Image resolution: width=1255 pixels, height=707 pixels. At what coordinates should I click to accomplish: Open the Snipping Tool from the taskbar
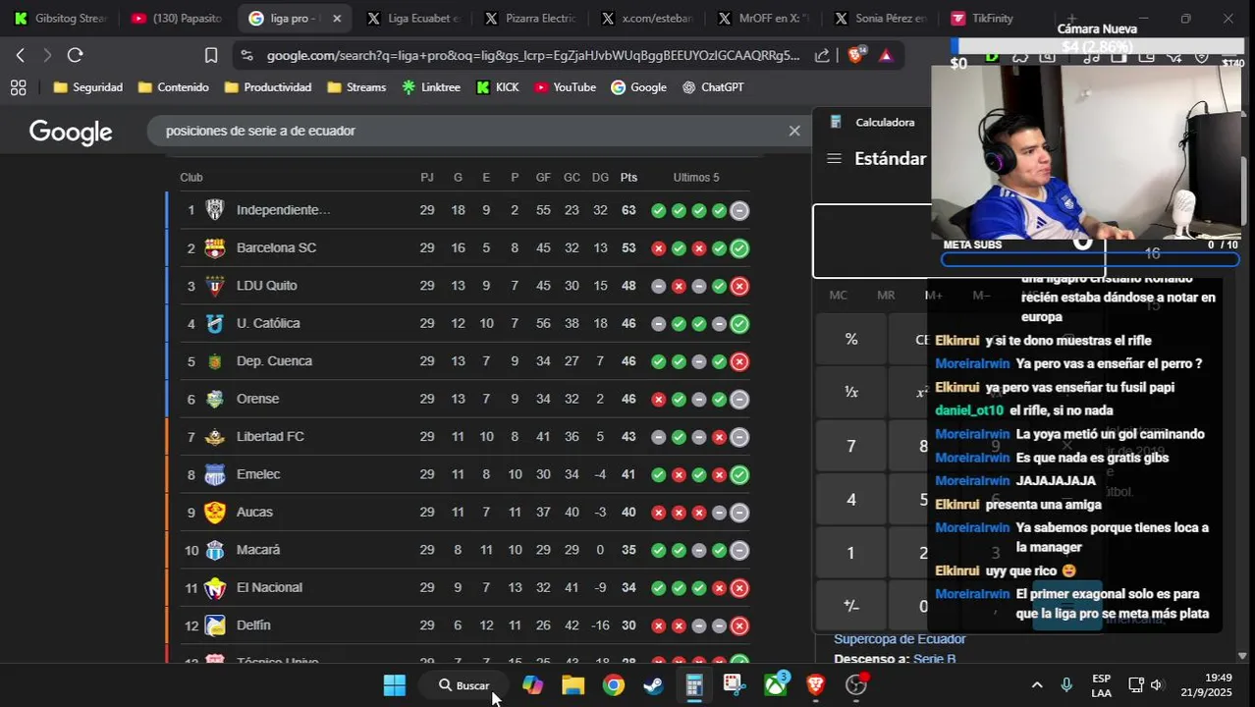tap(735, 685)
